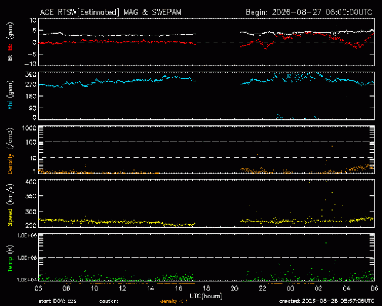Click the 'caution:' label

[109, 301]
